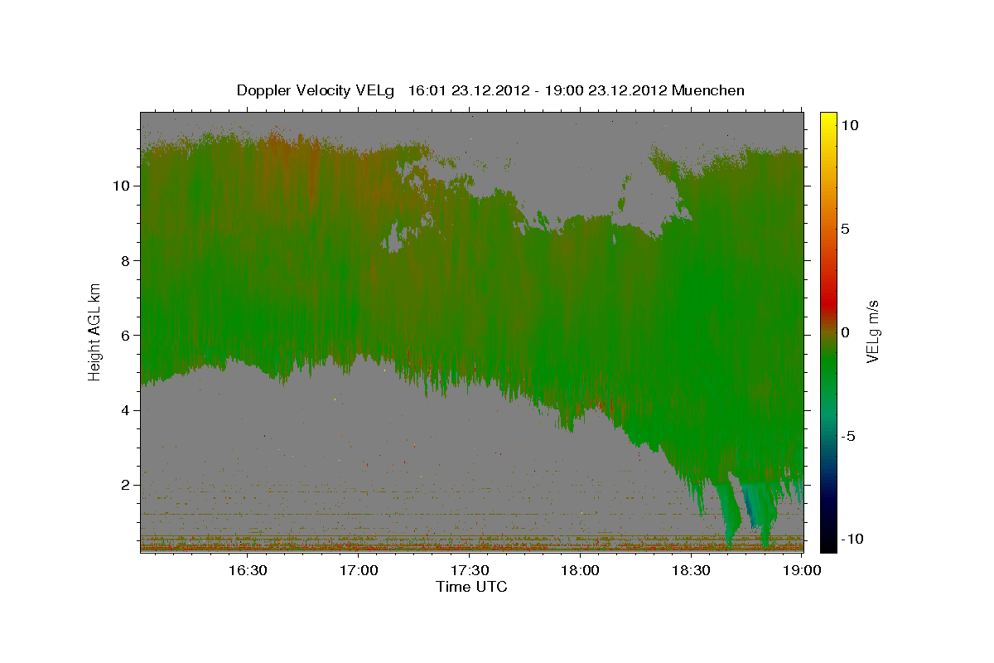This screenshot has width=994, height=663.
Task: Click the blue fall streak near 18:45
Action: (752, 503)
